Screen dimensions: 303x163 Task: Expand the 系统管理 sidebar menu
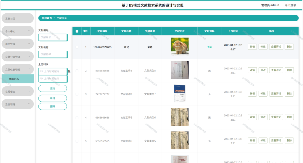pyautogui.click(x=18, y=104)
